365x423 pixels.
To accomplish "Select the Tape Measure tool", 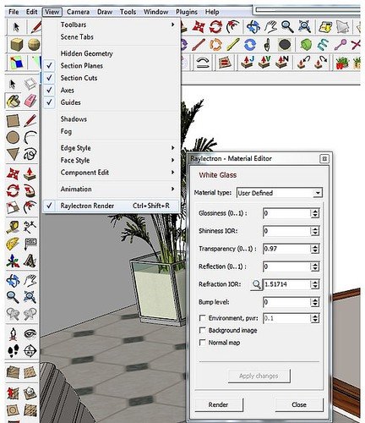I will [13, 227].
